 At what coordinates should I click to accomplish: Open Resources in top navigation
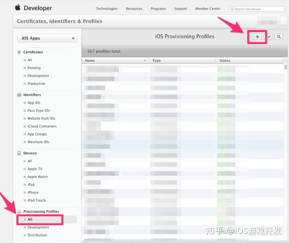tap(134, 9)
